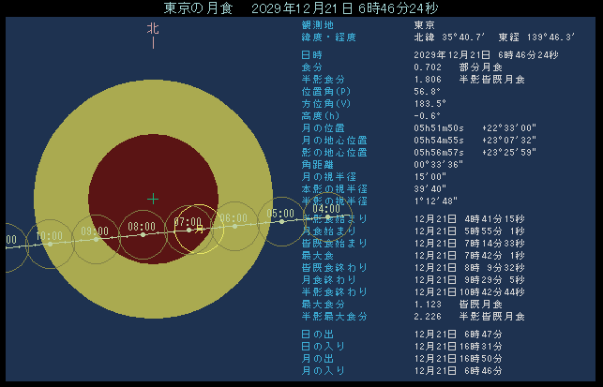Click the 北 north direction marker
Screen dimensions: 603x387
pos(153,29)
